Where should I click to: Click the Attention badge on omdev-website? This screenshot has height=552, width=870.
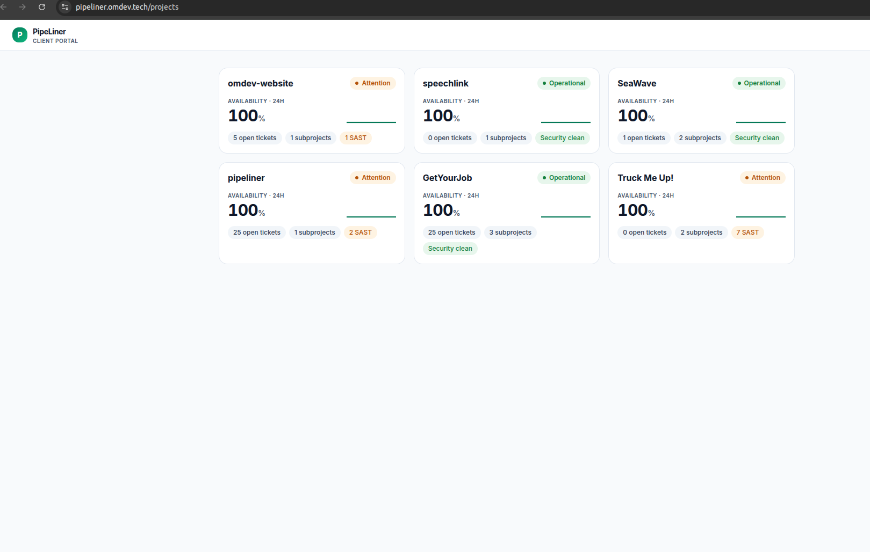click(x=373, y=83)
